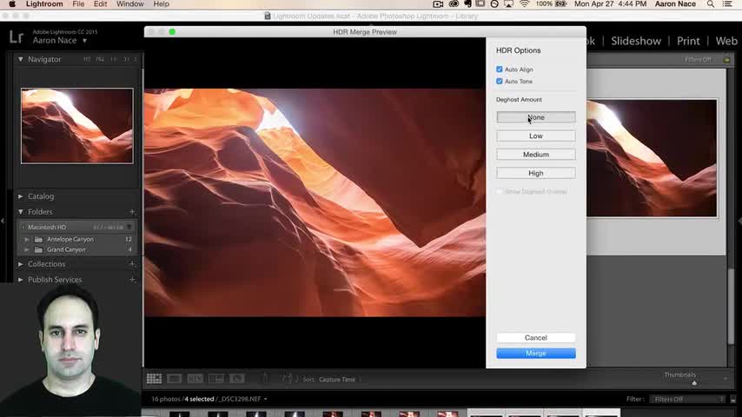Open Survey view icon in toolbar
This screenshot has width=742, height=417.
[215, 379]
